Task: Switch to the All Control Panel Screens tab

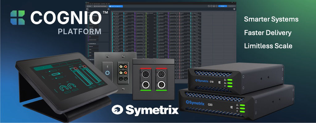Action: coord(101,6)
